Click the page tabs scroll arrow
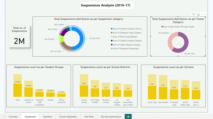Image resolution: width=213 pixels, height=119 pixels. 3,117
